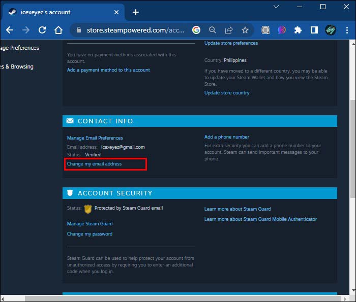
Task: Open the tab search dropdown arrow
Action: pyautogui.click(x=276, y=7)
